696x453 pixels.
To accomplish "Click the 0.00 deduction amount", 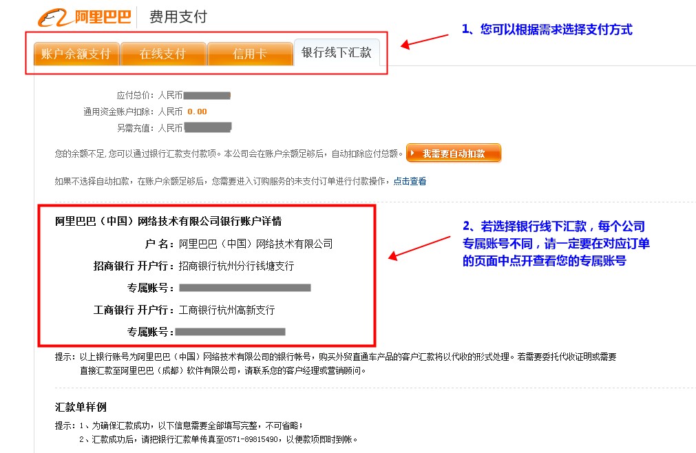I will [197, 112].
